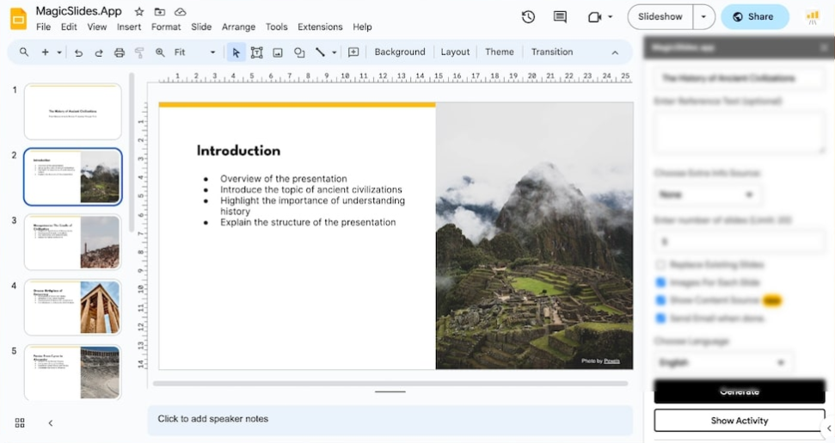
Task: Open line type dropdown arrow
Action: click(334, 52)
